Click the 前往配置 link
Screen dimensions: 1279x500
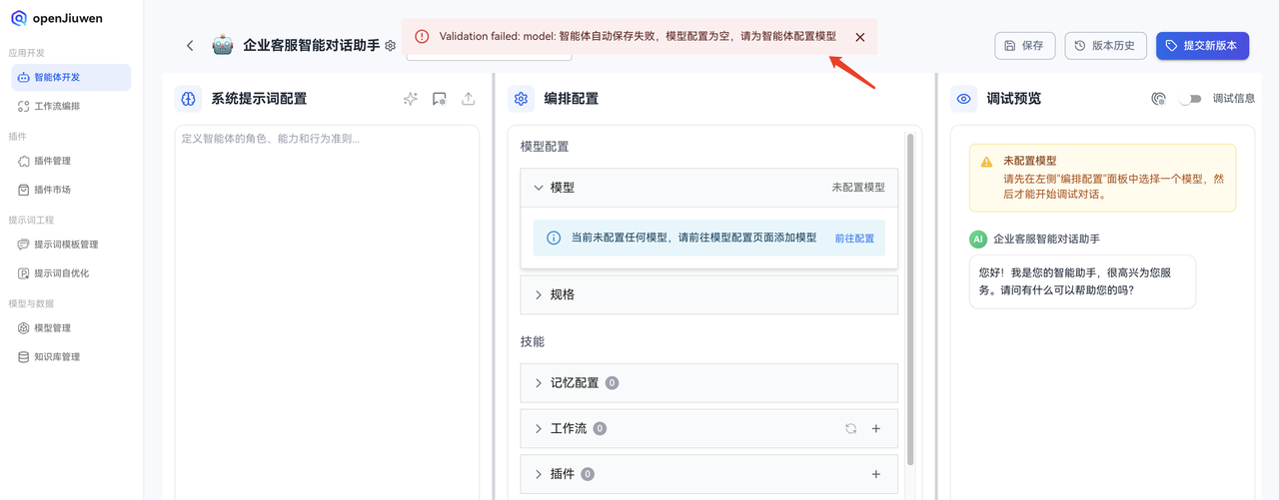coord(854,239)
